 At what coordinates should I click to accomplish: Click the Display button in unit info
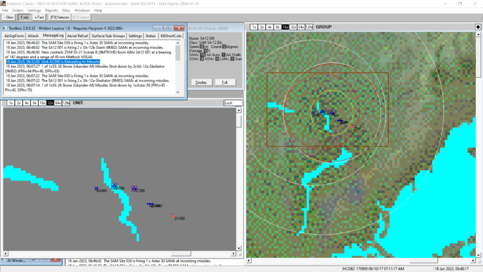pos(202,83)
